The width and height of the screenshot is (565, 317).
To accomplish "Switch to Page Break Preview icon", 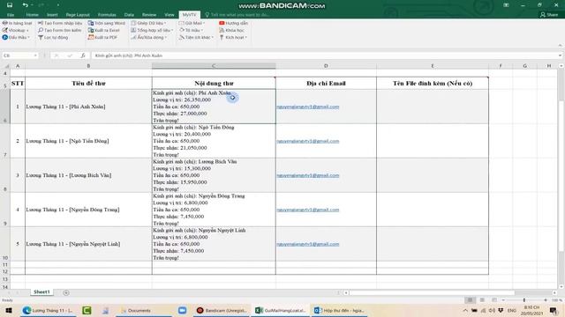I will pyautogui.click(x=494, y=299).
